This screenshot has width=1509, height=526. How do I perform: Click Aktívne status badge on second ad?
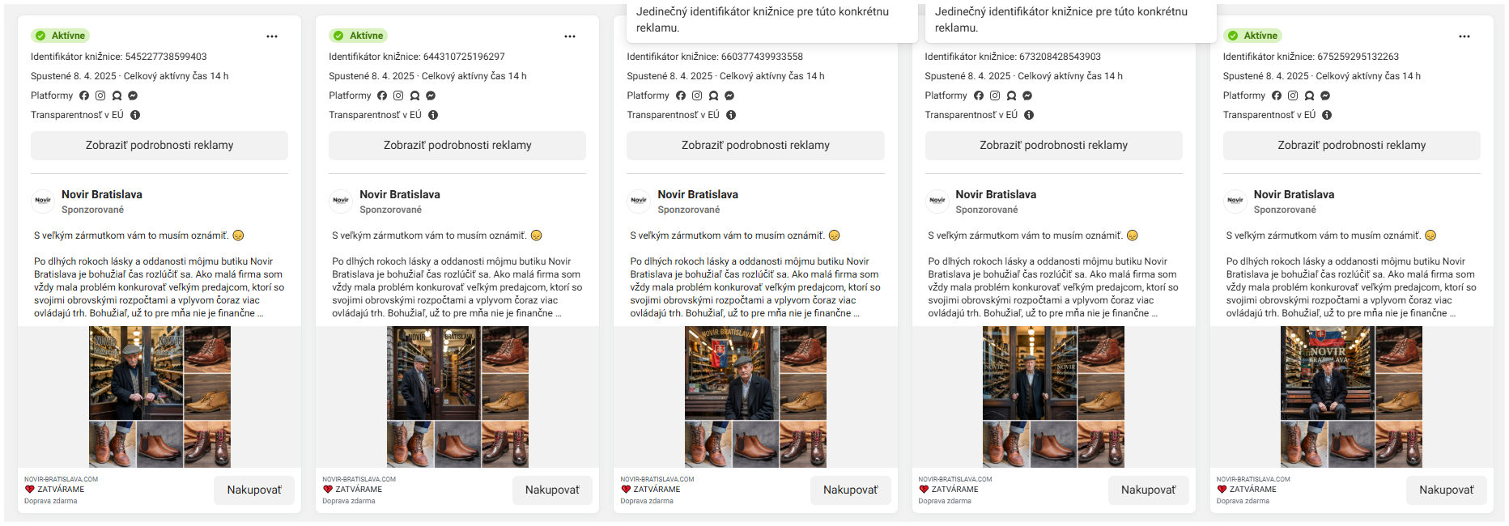pyautogui.click(x=359, y=36)
